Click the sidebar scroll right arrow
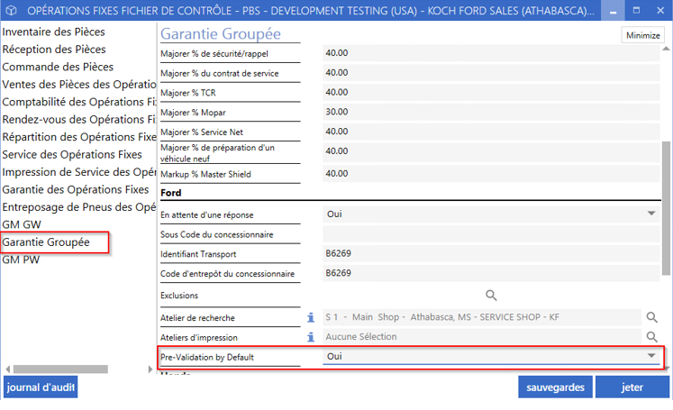The height and width of the screenshot is (410, 673). point(150,369)
